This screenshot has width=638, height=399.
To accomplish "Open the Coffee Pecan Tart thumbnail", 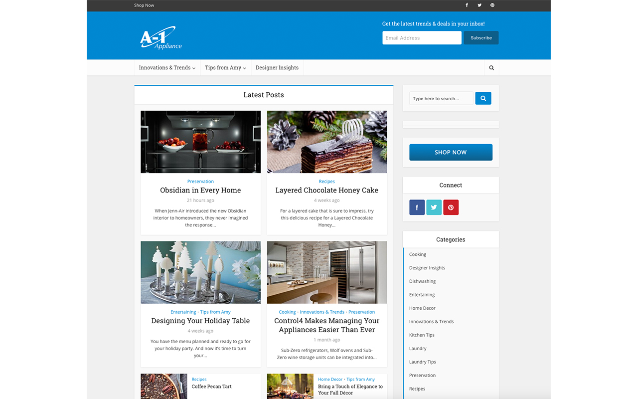I will tap(164, 387).
